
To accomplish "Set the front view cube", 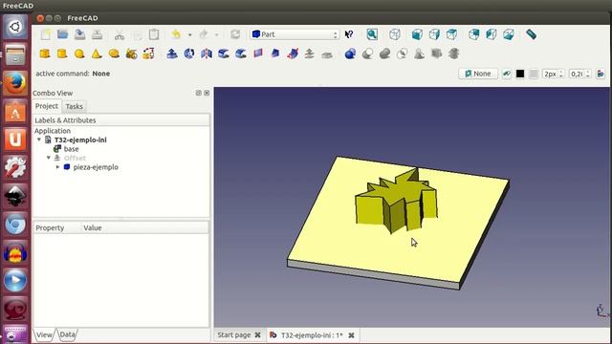I will click(417, 34).
